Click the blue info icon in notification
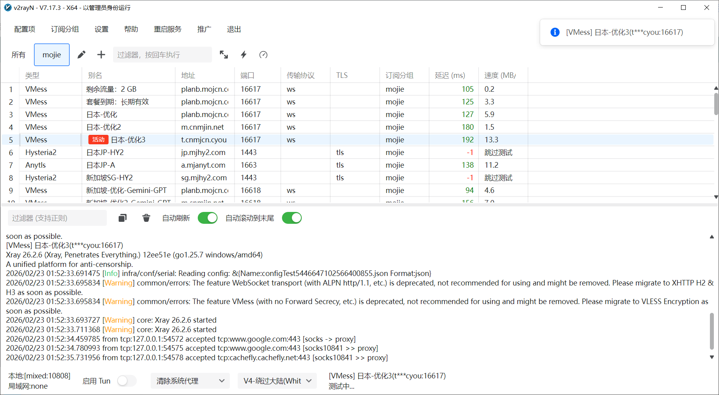This screenshot has height=395, width=719. pos(555,32)
